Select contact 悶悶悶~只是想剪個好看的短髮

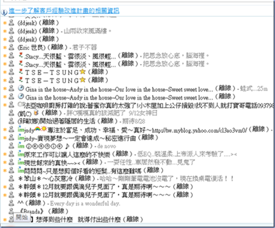tap(91, 170)
